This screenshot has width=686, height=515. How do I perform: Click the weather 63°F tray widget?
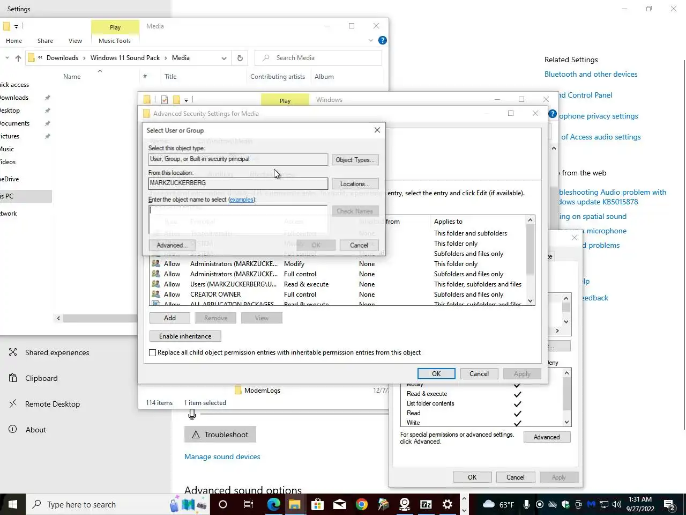pos(498,504)
